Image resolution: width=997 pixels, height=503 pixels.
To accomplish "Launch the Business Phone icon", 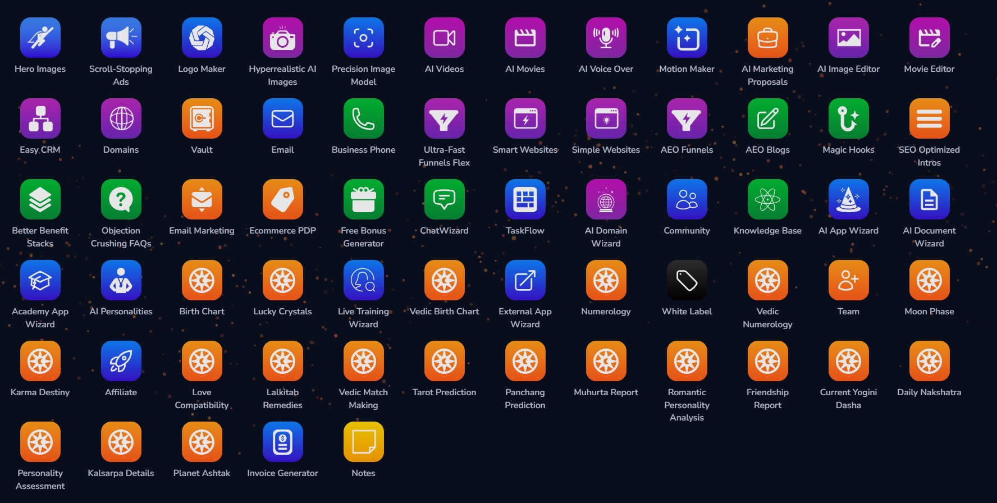I will tap(364, 118).
